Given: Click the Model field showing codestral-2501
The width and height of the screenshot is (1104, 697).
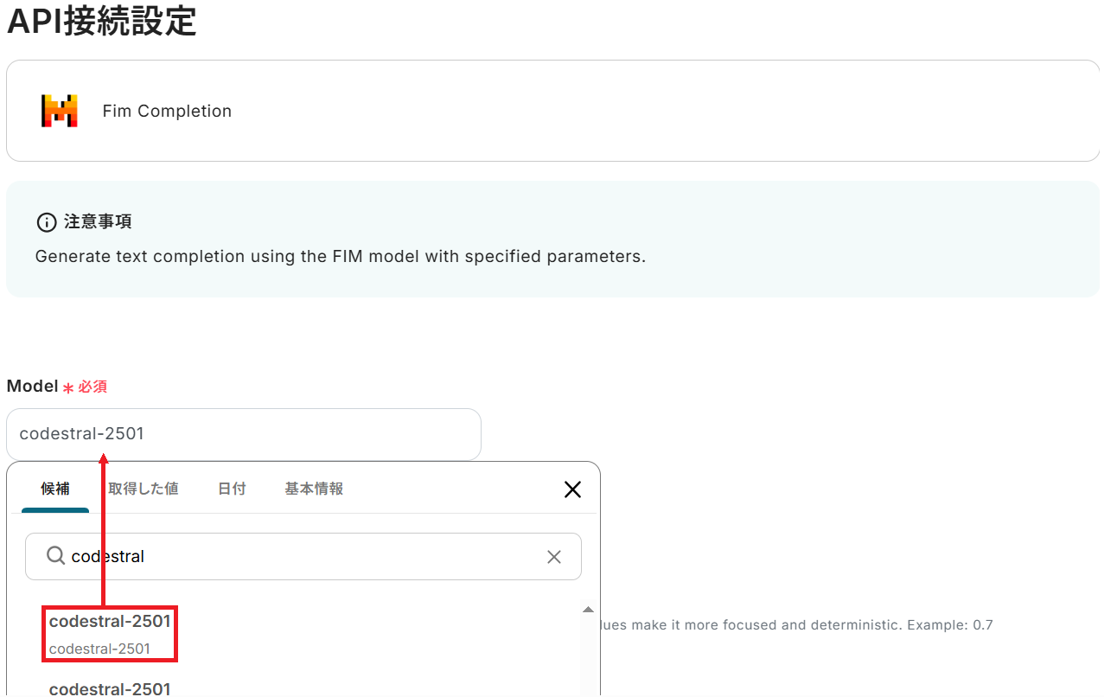Looking at the screenshot, I should click(x=243, y=434).
